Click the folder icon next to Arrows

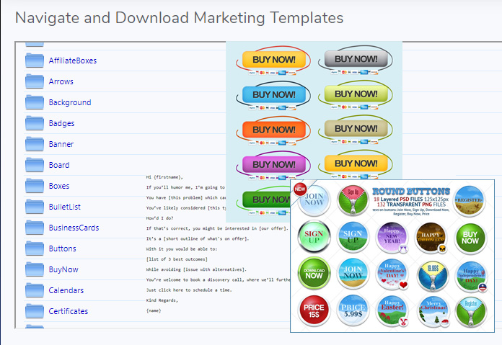[35, 81]
